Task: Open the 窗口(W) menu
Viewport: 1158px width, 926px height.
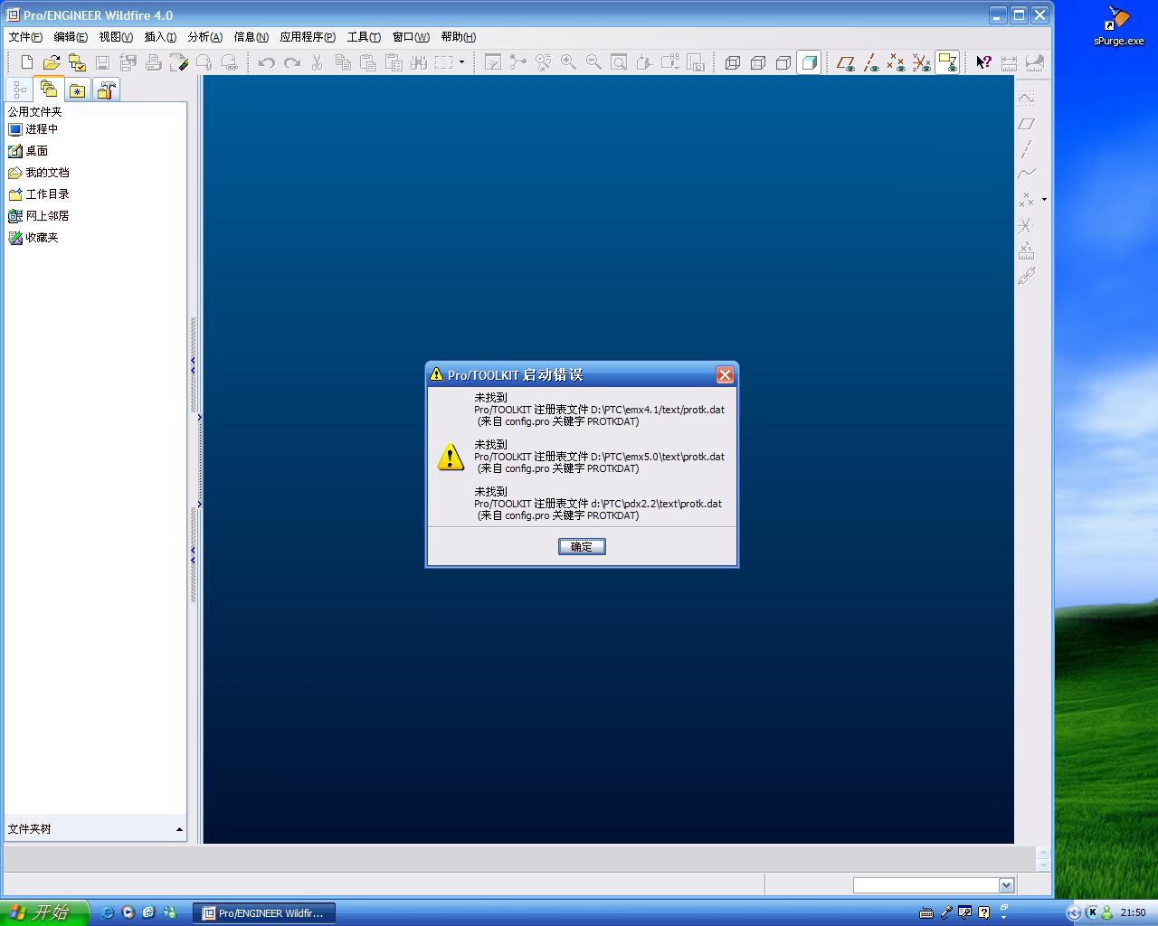Action: pos(411,37)
